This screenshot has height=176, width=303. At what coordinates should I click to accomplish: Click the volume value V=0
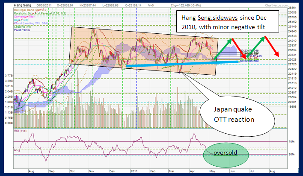tap(151, 6)
